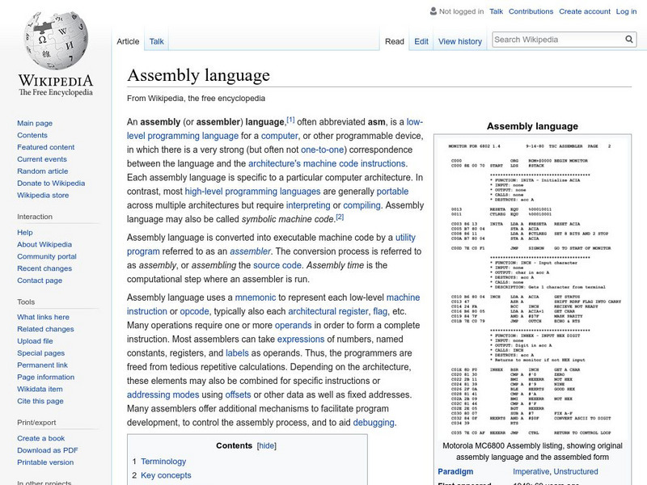Open the View history tab
Screen dimensions: 647x485
[x=459, y=41]
